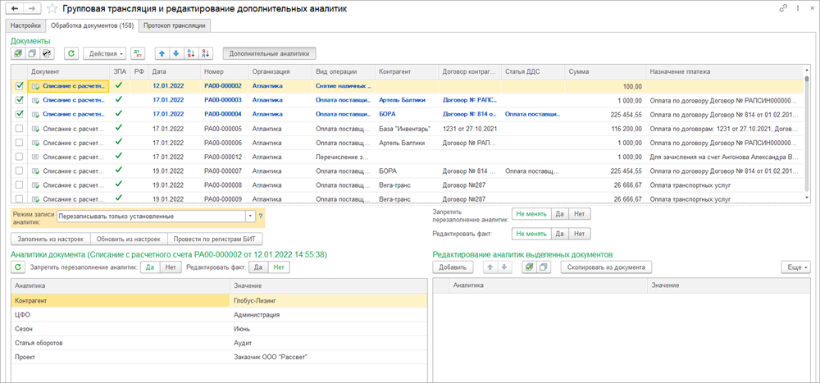Click the Дополнительные аналитики button
The width and height of the screenshot is (820, 383).
click(x=269, y=53)
